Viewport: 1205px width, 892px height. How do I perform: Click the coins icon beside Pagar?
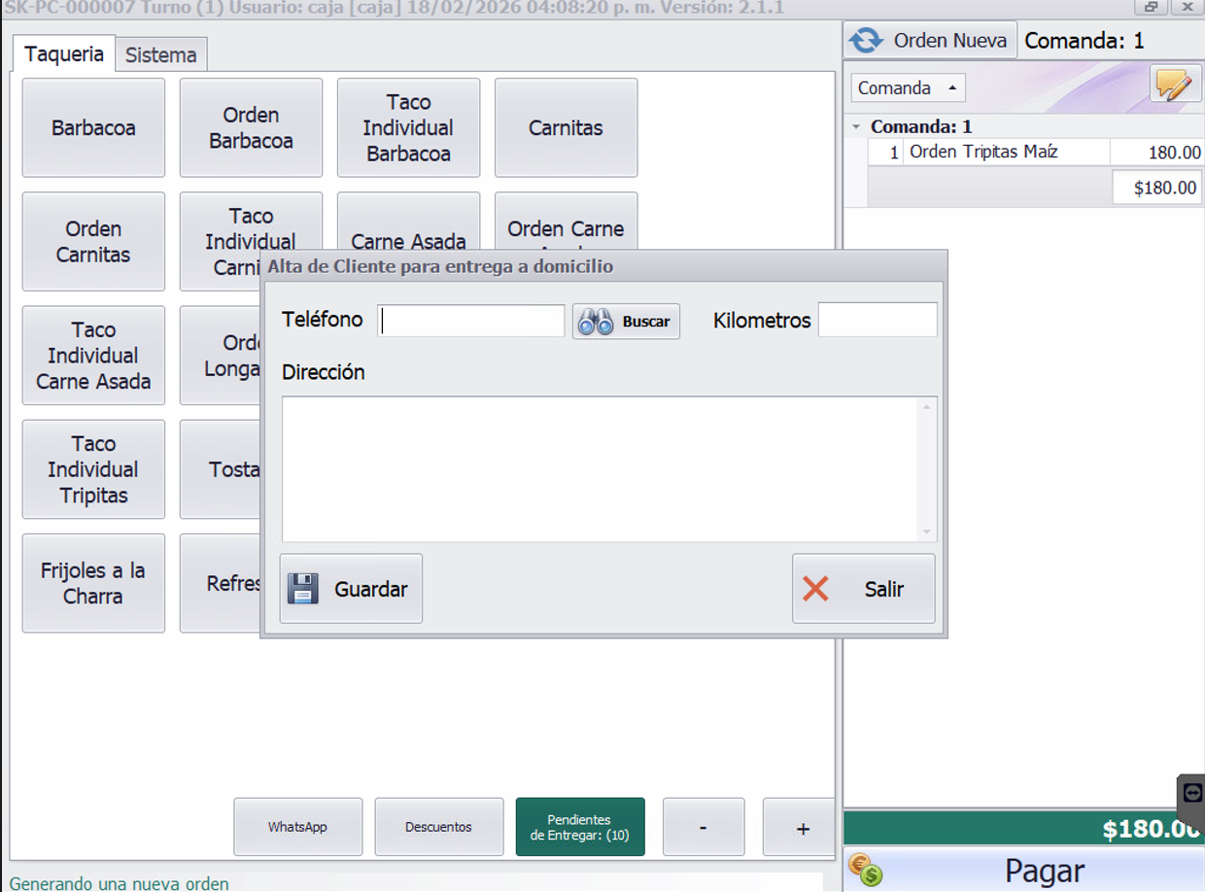tap(864, 870)
